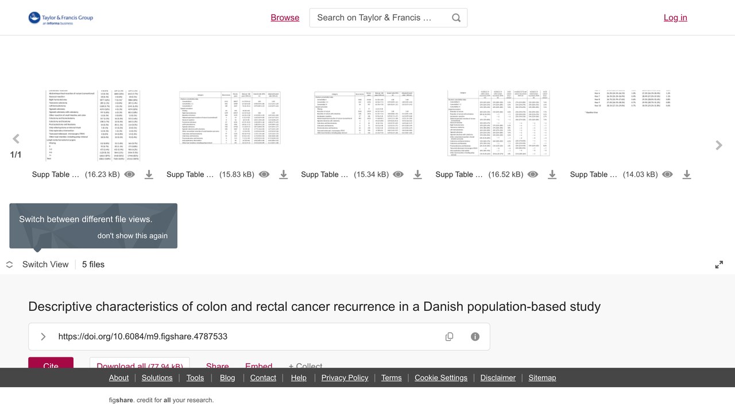Open the Browse menu
The height and width of the screenshot is (413, 735).
click(285, 18)
